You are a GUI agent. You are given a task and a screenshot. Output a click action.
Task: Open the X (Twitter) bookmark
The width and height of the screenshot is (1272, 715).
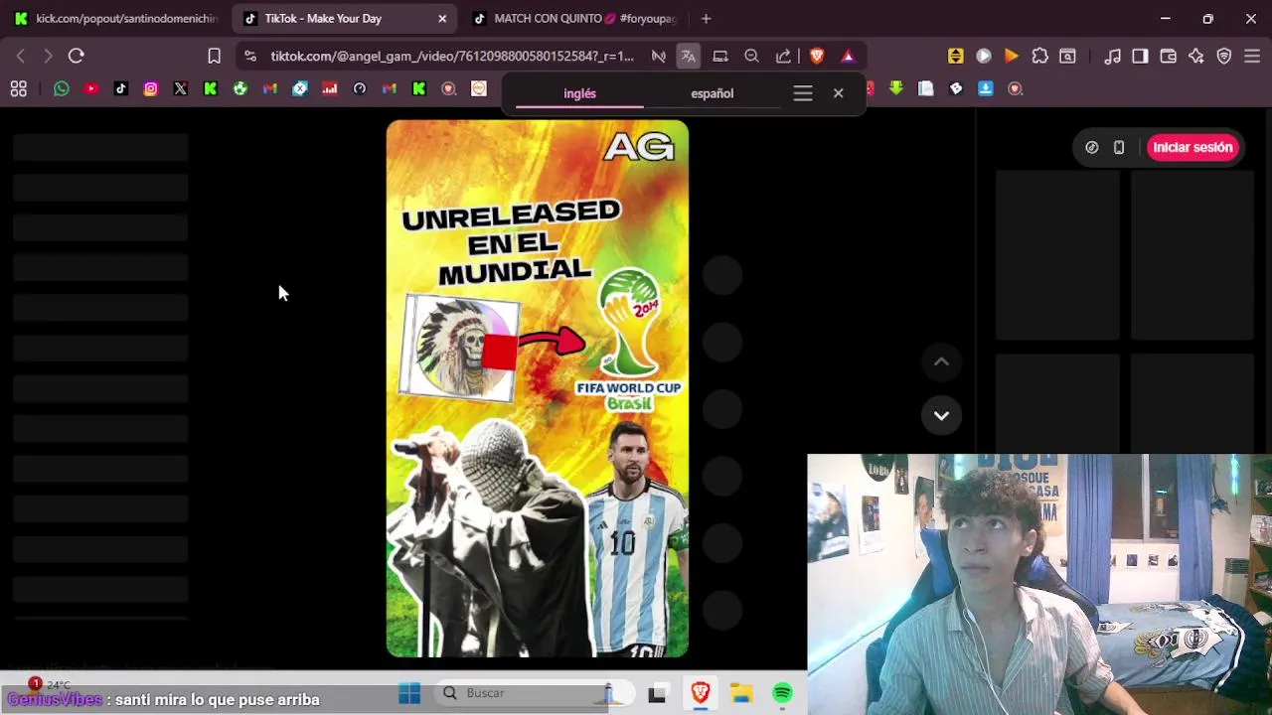coord(181,88)
